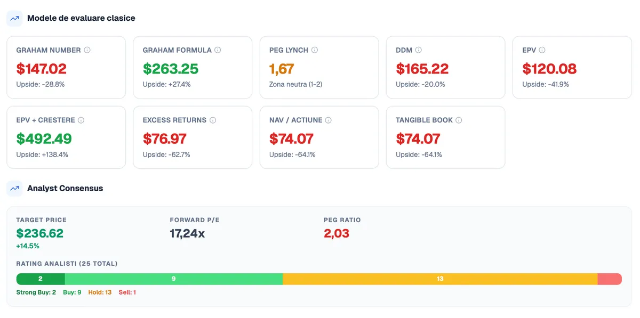This screenshot has width=640, height=318.
Task: Click the trend icon beside Analyst Consensus
Action: 14,188
